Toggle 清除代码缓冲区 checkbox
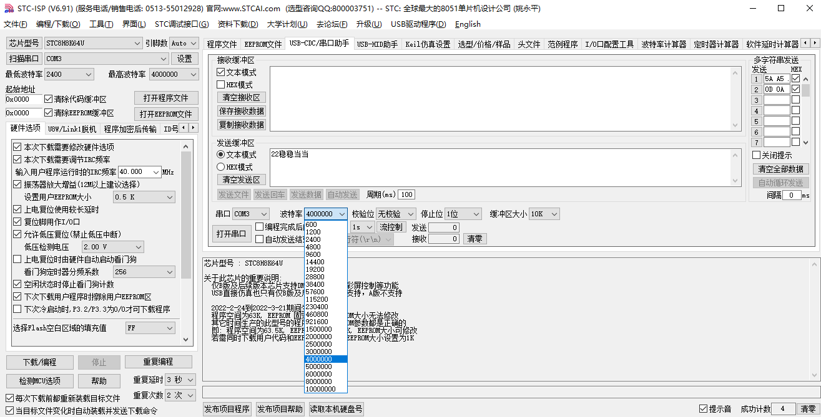Image resolution: width=821 pixels, height=417 pixels. tap(49, 99)
